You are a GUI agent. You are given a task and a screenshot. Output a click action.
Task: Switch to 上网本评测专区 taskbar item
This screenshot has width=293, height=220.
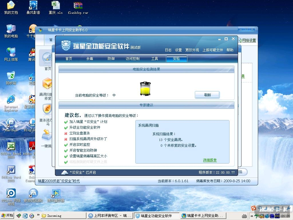pyautogui.click(x=110, y=216)
